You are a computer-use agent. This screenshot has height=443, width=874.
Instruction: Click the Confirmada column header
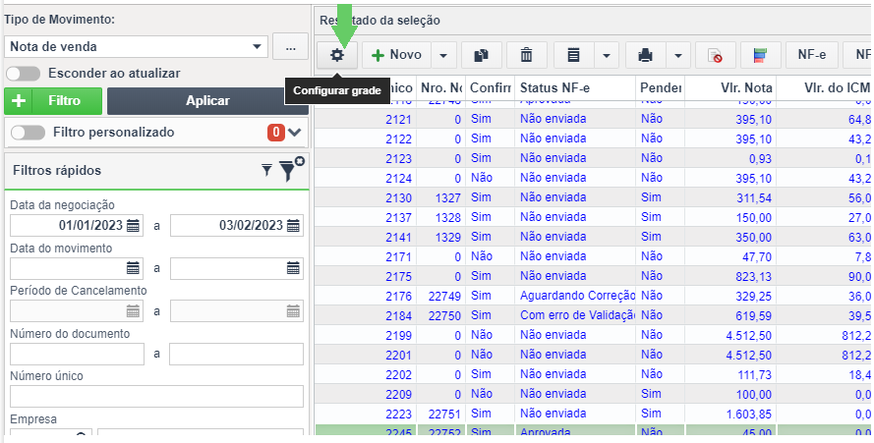490,88
